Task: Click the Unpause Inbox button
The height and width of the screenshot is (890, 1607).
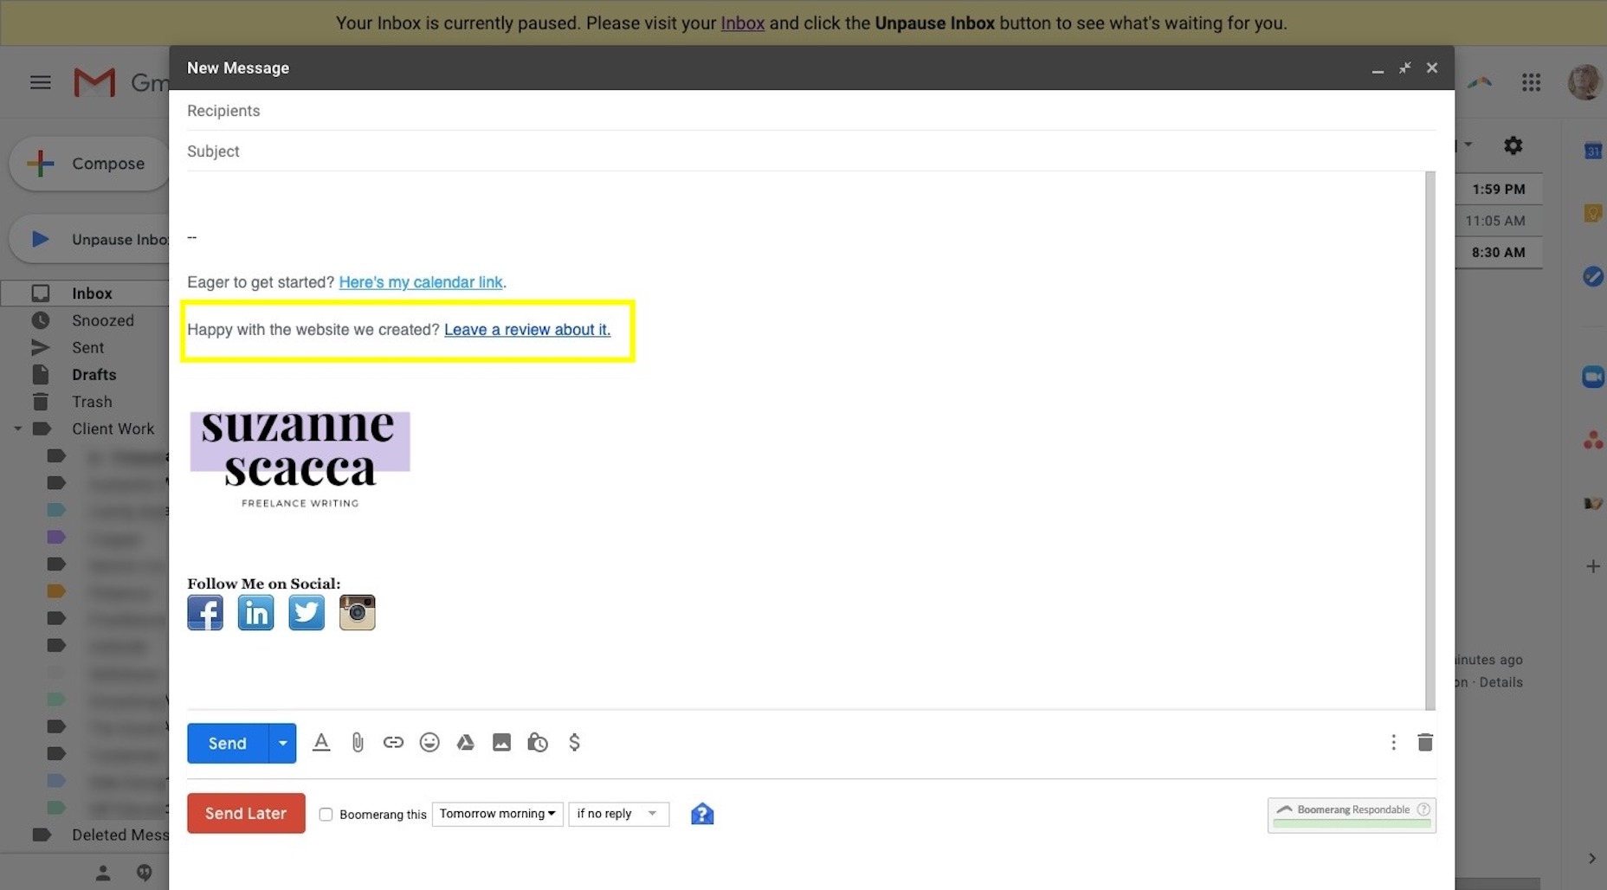Action: coord(89,239)
